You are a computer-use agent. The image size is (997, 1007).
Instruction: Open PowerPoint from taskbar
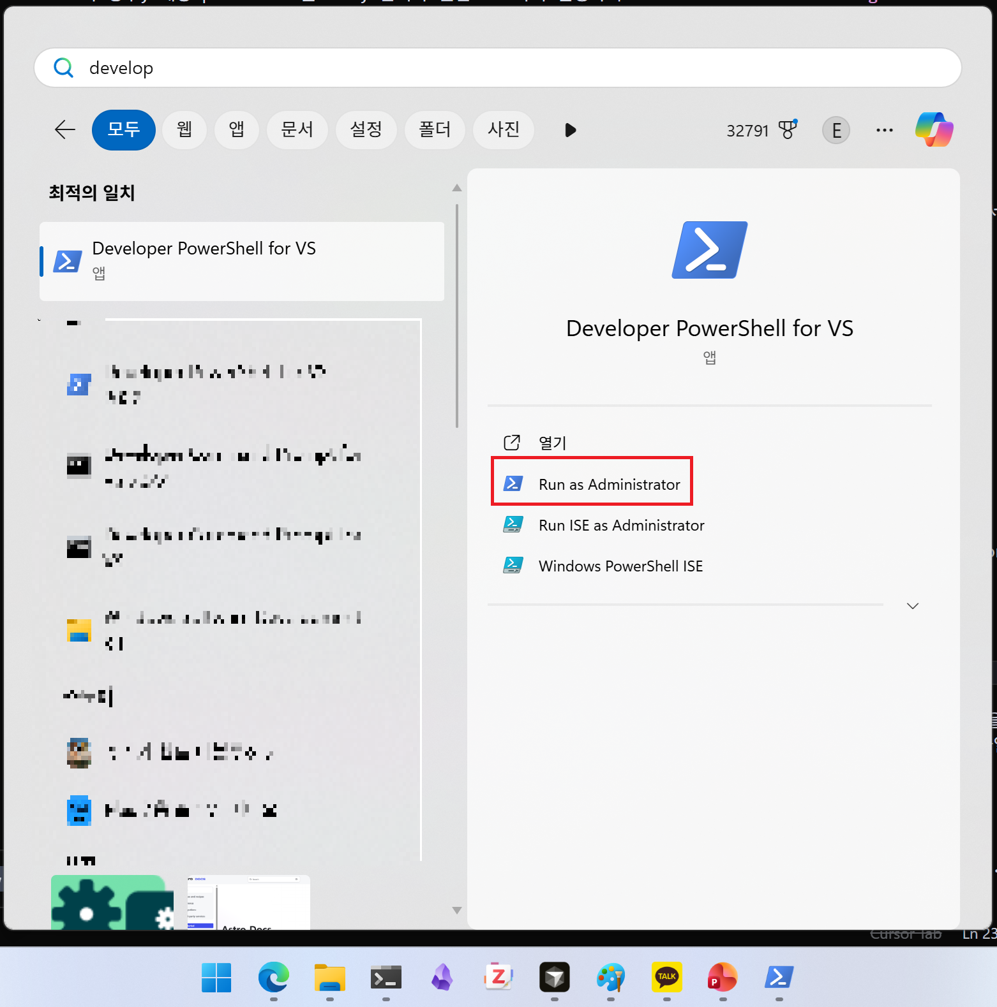pos(723,977)
